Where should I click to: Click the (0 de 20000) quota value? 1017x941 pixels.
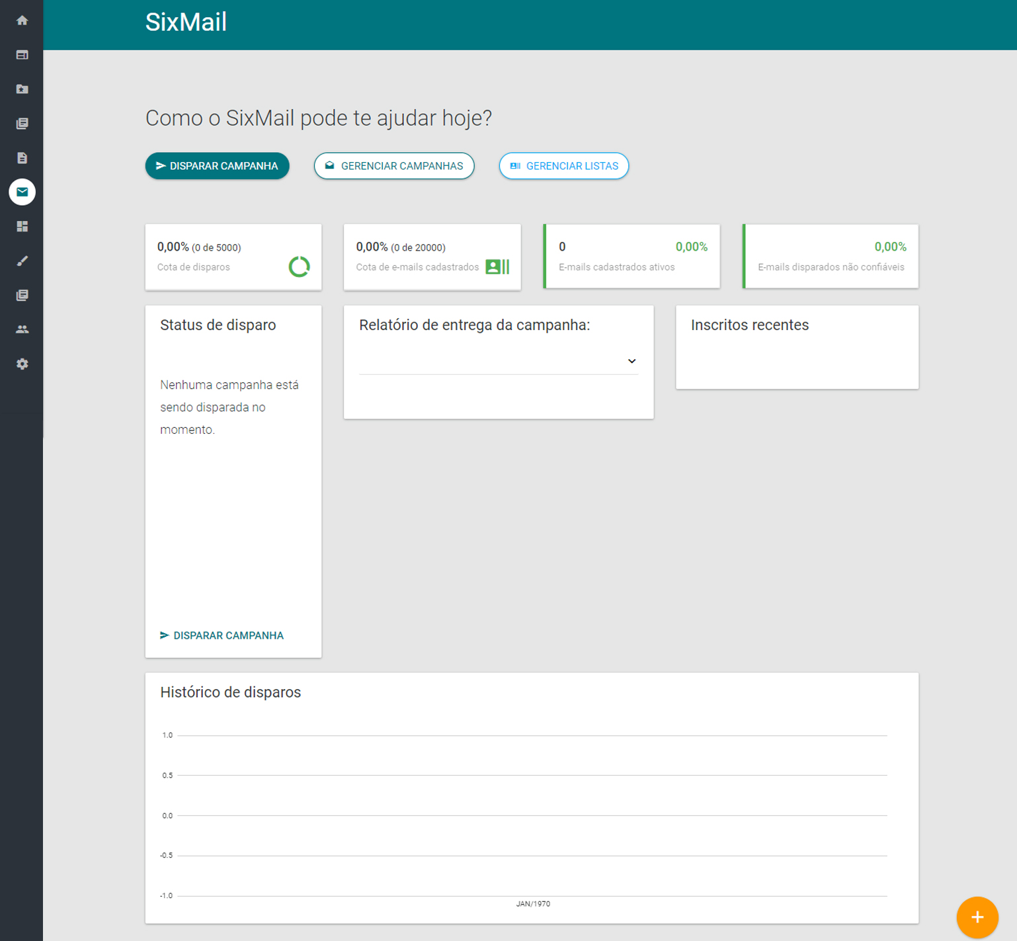418,248
